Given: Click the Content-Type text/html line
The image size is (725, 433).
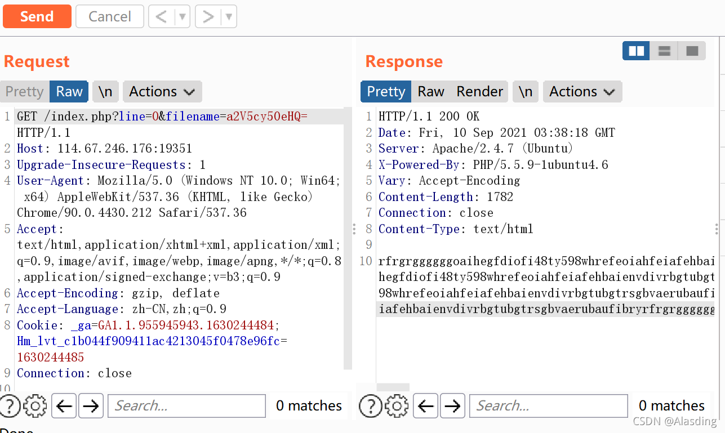Looking at the screenshot, I should click(456, 229).
